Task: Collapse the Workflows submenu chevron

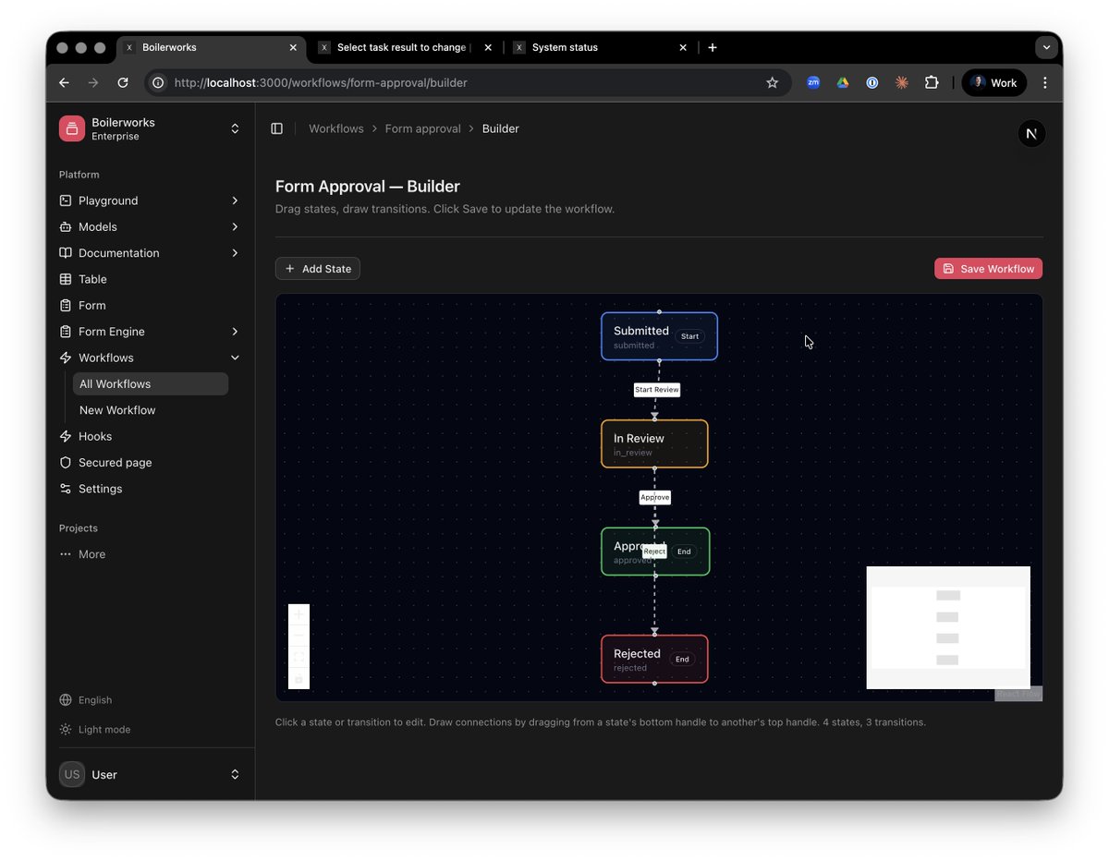Action: pos(235,358)
